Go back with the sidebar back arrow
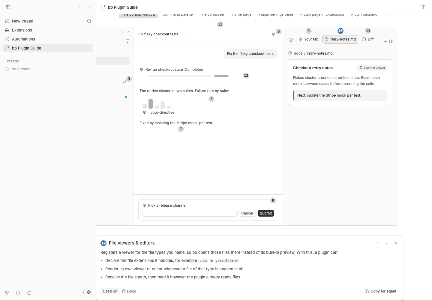Image resolution: width=432 pixels, height=300 pixels. [79, 7]
